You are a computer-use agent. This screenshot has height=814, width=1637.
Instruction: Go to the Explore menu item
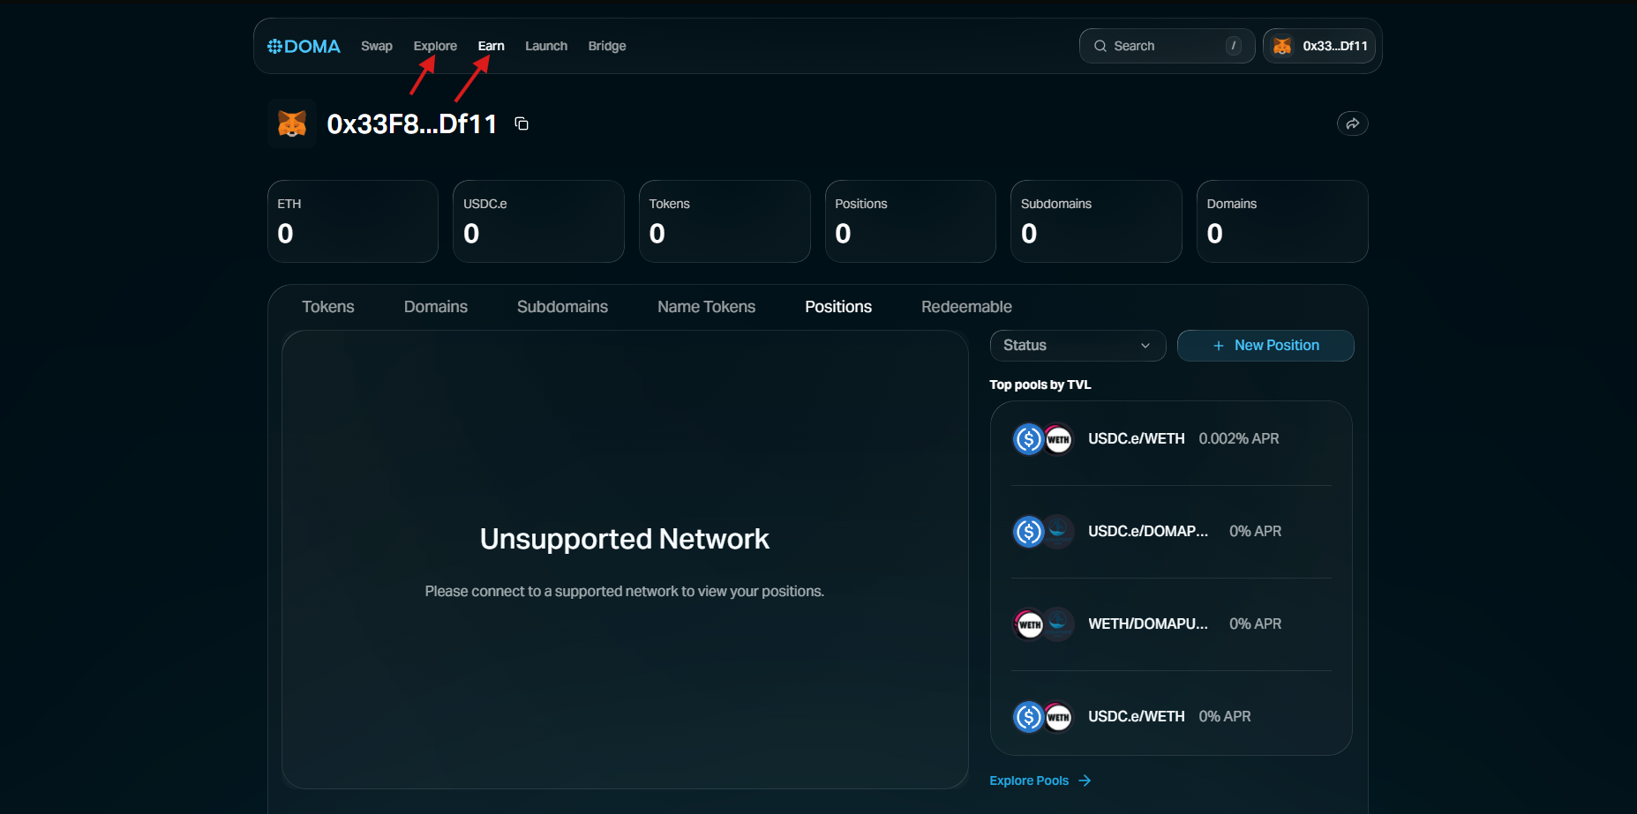pos(435,46)
